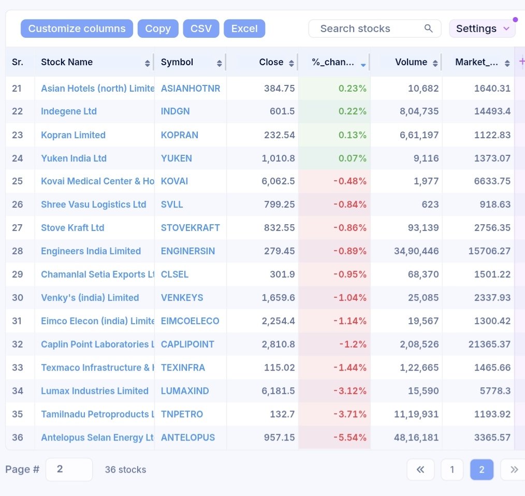Image resolution: width=525 pixels, height=496 pixels.
Task: Click the EIMCOELECO symbol
Action: click(190, 321)
